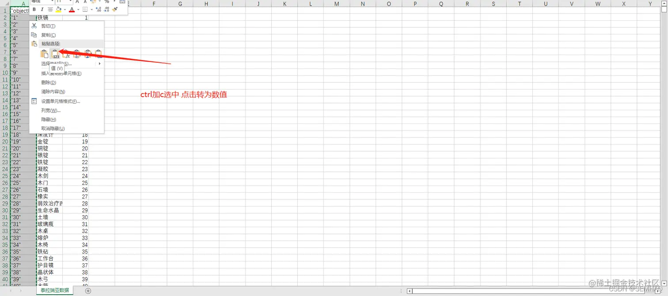Select cell containing 护目镜
Screen dimensions: 668x296
click(49, 266)
